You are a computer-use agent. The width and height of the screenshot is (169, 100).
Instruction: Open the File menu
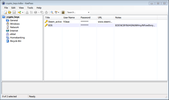point(6,8)
